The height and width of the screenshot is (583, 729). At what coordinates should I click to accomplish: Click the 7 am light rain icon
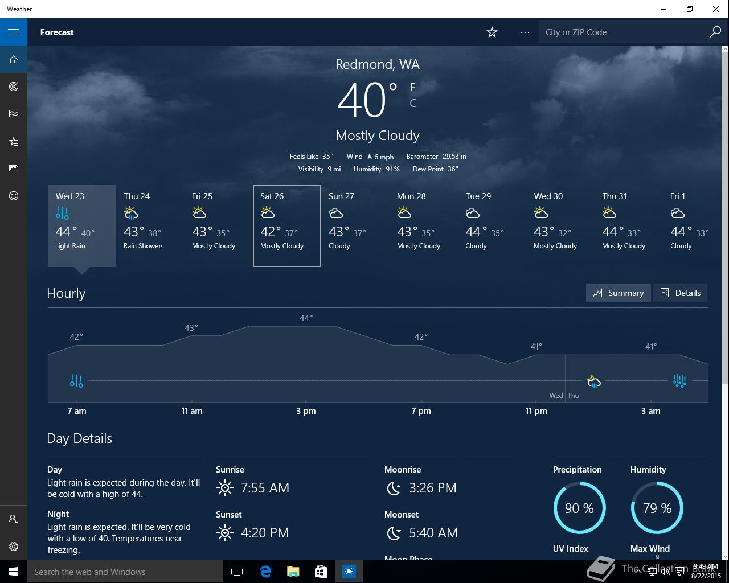click(x=76, y=380)
